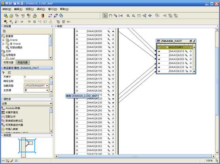Switch to the 所选对象 tab
Image resolution: width=220 pixels, height=164 pixels.
[23, 63]
